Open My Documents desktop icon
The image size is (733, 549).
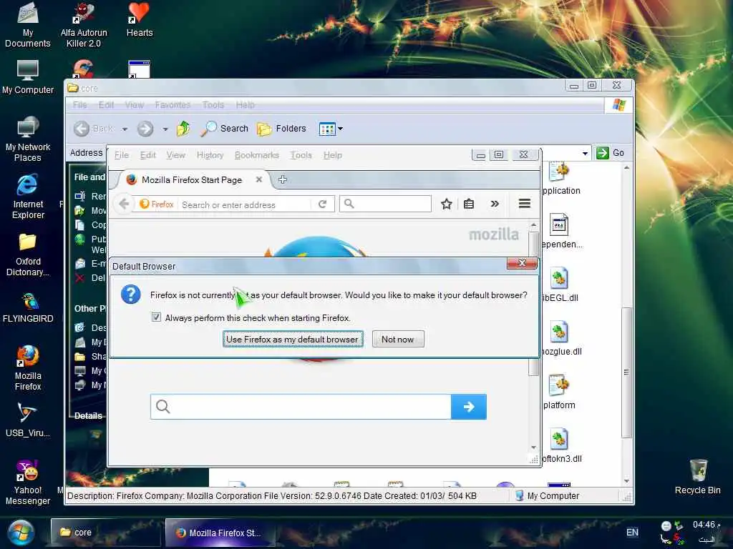tap(28, 25)
